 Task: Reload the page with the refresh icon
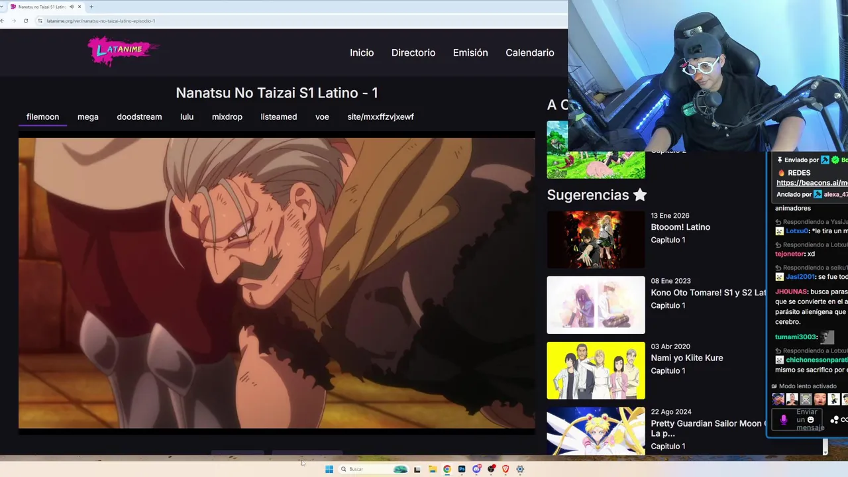click(26, 21)
